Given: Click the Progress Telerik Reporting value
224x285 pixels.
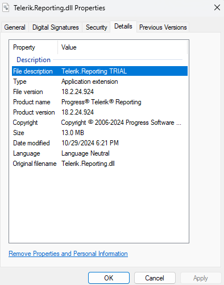Looking at the screenshot, I should pyautogui.click(x=101, y=102).
